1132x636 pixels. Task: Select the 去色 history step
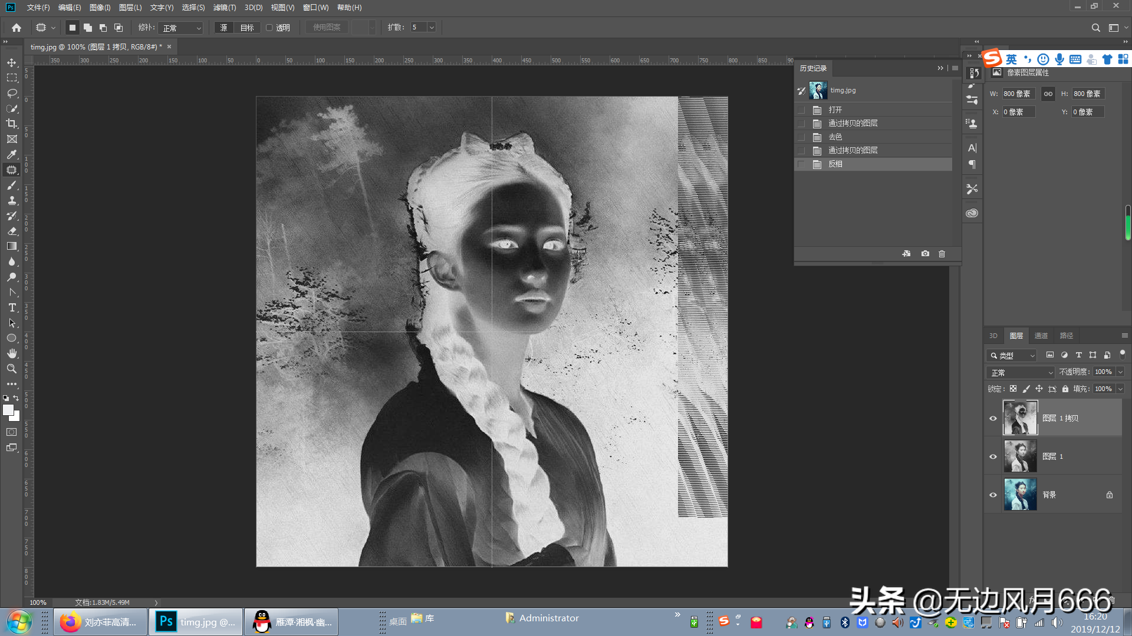point(835,137)
